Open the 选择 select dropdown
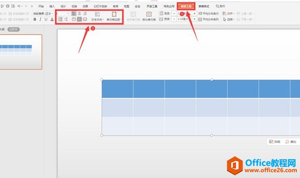300x178 pixels. coord(229,19)
